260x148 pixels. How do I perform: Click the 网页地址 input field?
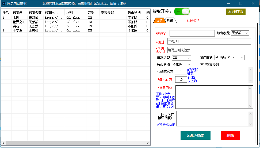[209, 41]
